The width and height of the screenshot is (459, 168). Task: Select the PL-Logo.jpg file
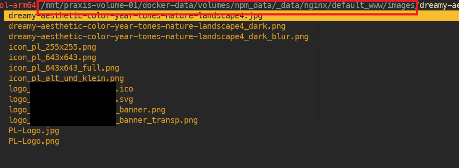coord(34,131)
